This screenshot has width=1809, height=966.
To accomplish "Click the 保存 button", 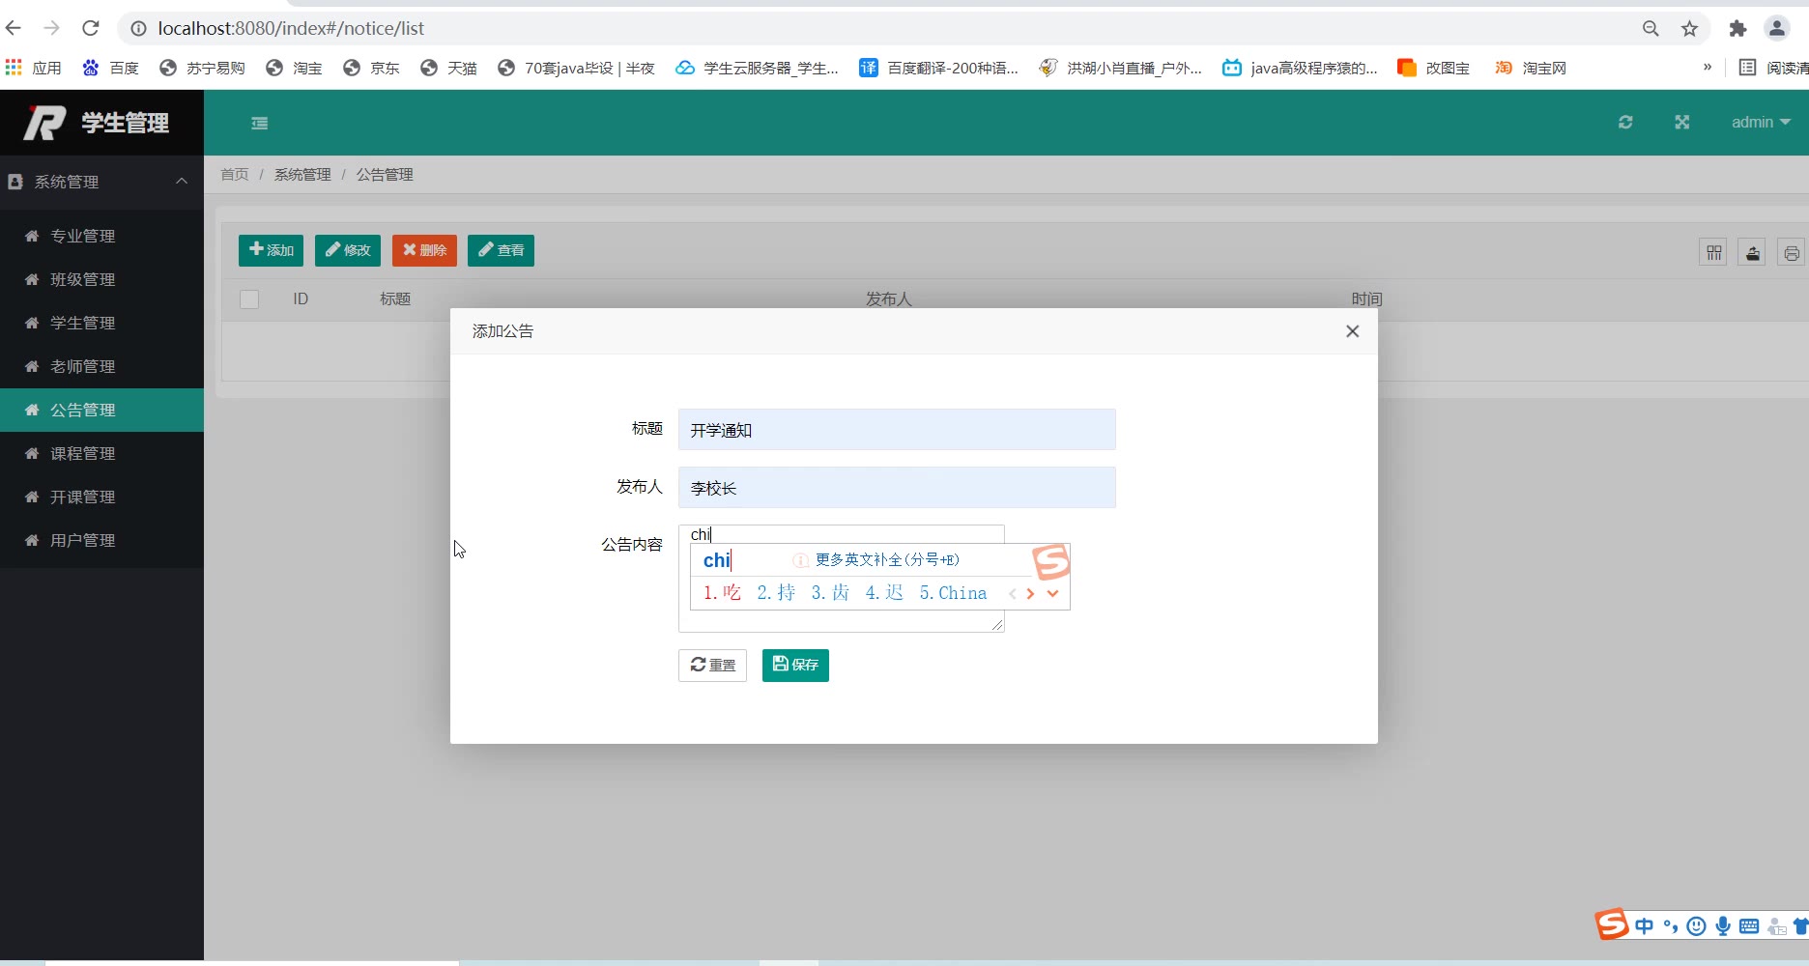I will coord(795,665).
